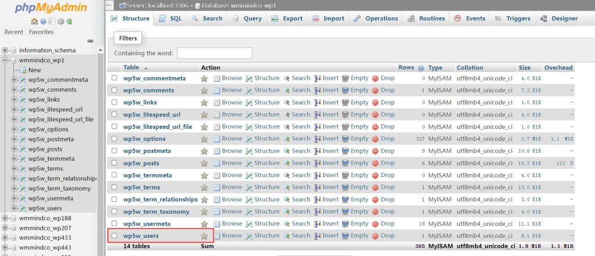The image size is (595, 256).
Task: Expand the wmmindco_wp433 database node
Action: 5,238
